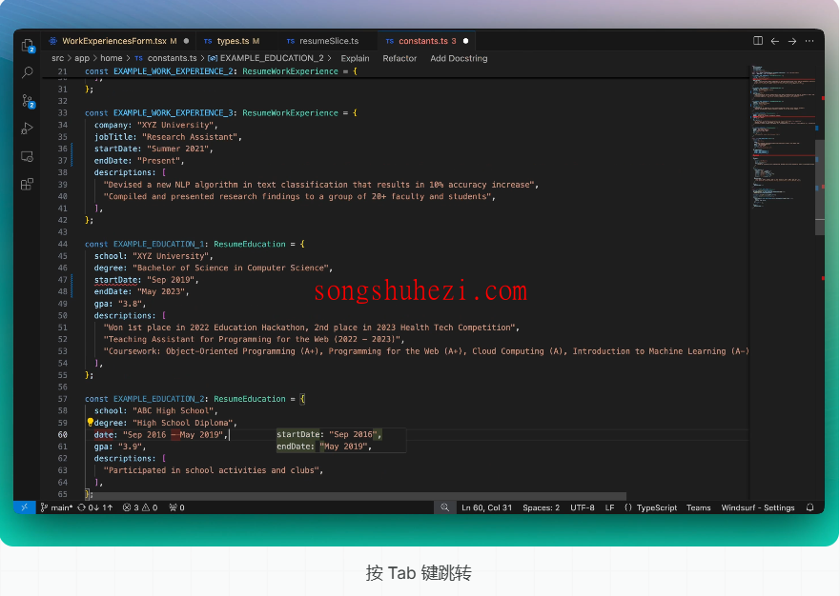This screenshot has height=596, width=840.
Task: Change end-of-line sequence via LF
Action: (609, 507)
